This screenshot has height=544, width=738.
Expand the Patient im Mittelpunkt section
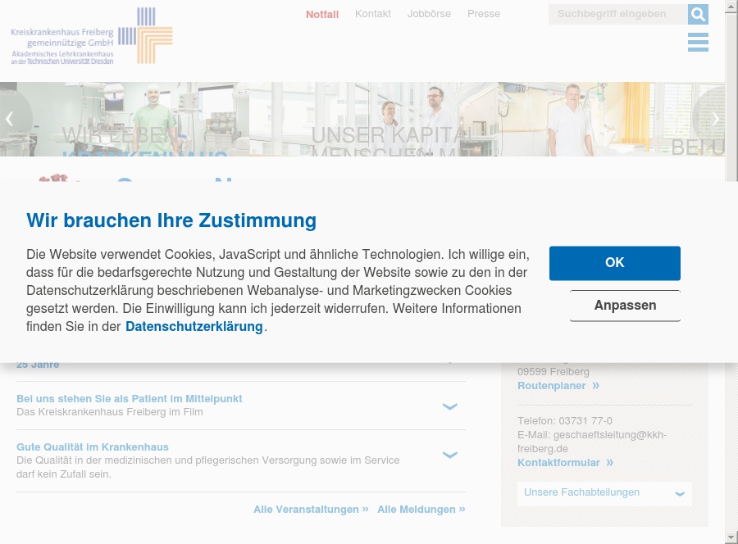coord(449,406)
